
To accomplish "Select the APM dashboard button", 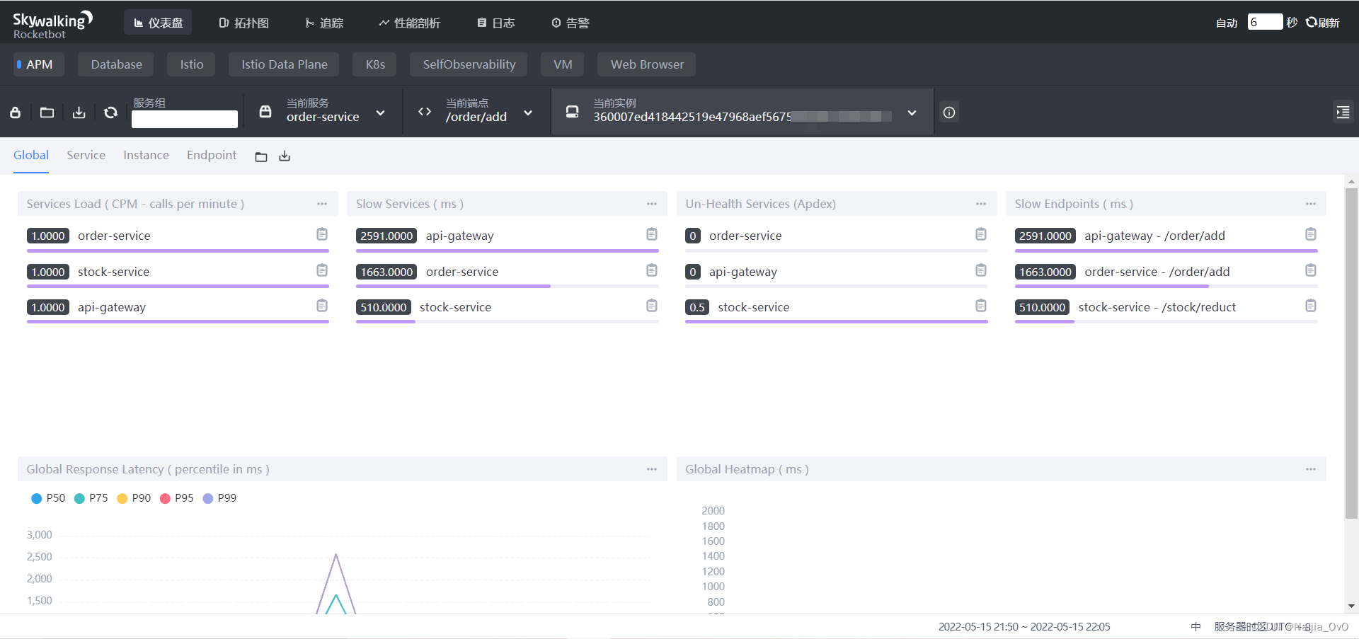I will click(39, 64).
